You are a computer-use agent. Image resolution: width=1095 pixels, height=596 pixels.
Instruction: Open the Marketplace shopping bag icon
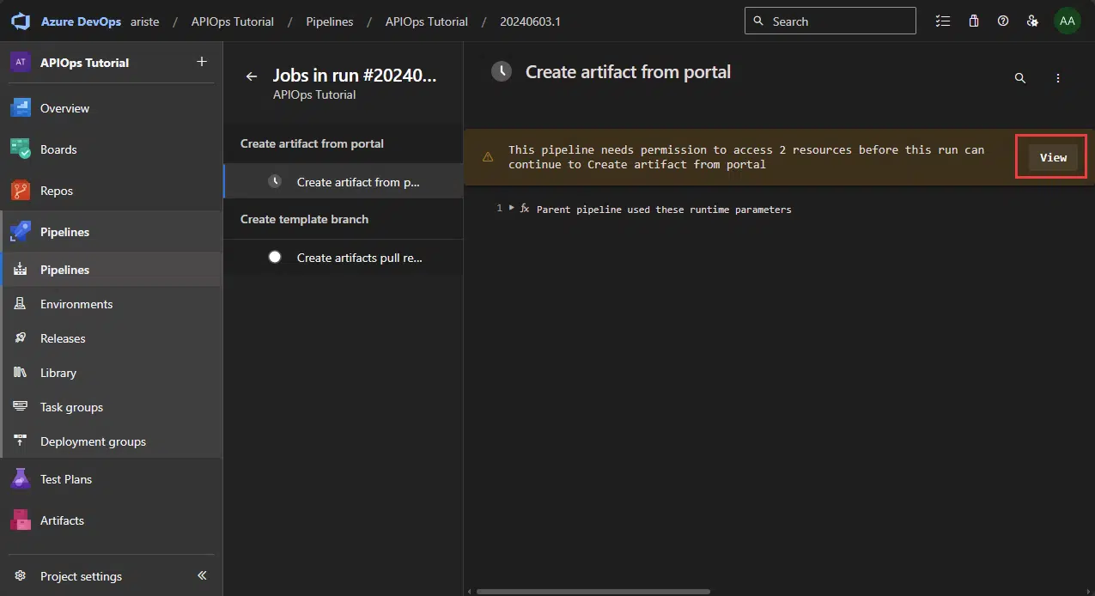pos(973,21)
